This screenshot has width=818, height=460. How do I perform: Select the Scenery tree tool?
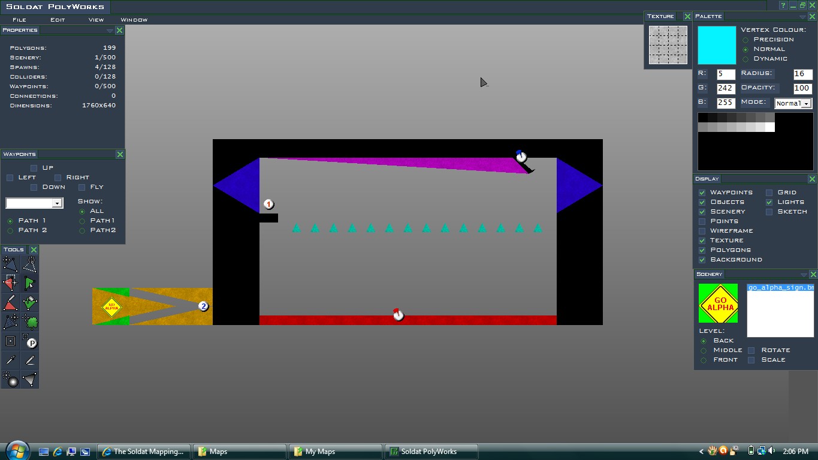point(29,322)
